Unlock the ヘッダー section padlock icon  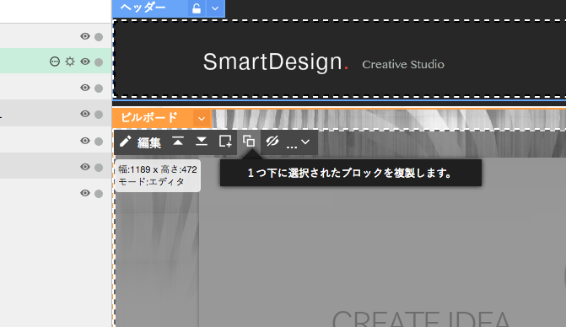(197, 8)
